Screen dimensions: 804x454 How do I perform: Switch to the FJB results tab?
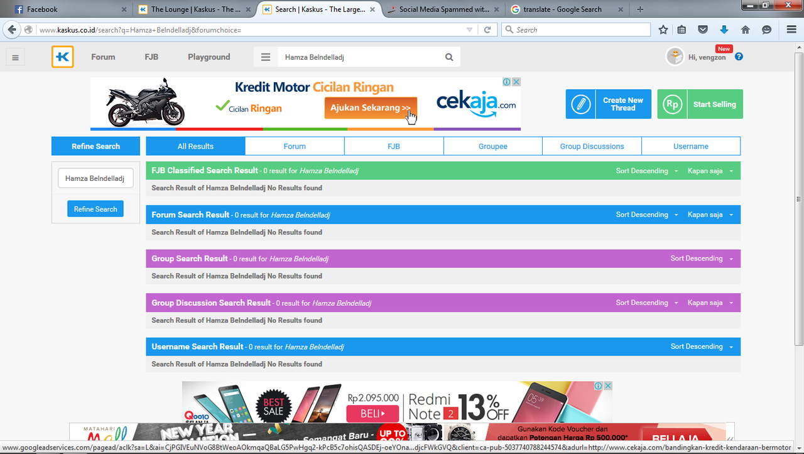394,146
